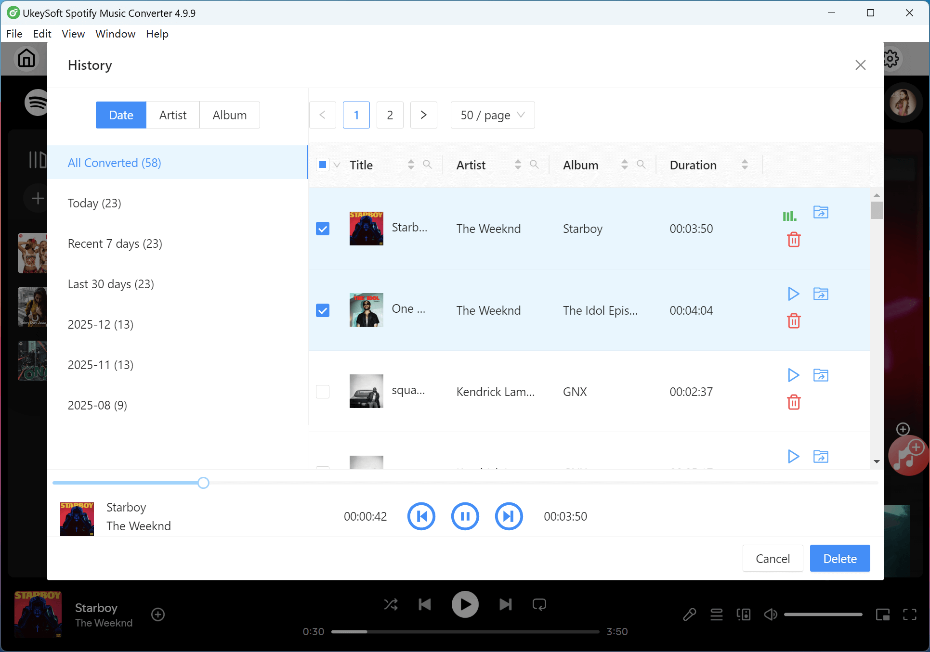Open the Edit menu
The image size is (930, 652).
42,34
